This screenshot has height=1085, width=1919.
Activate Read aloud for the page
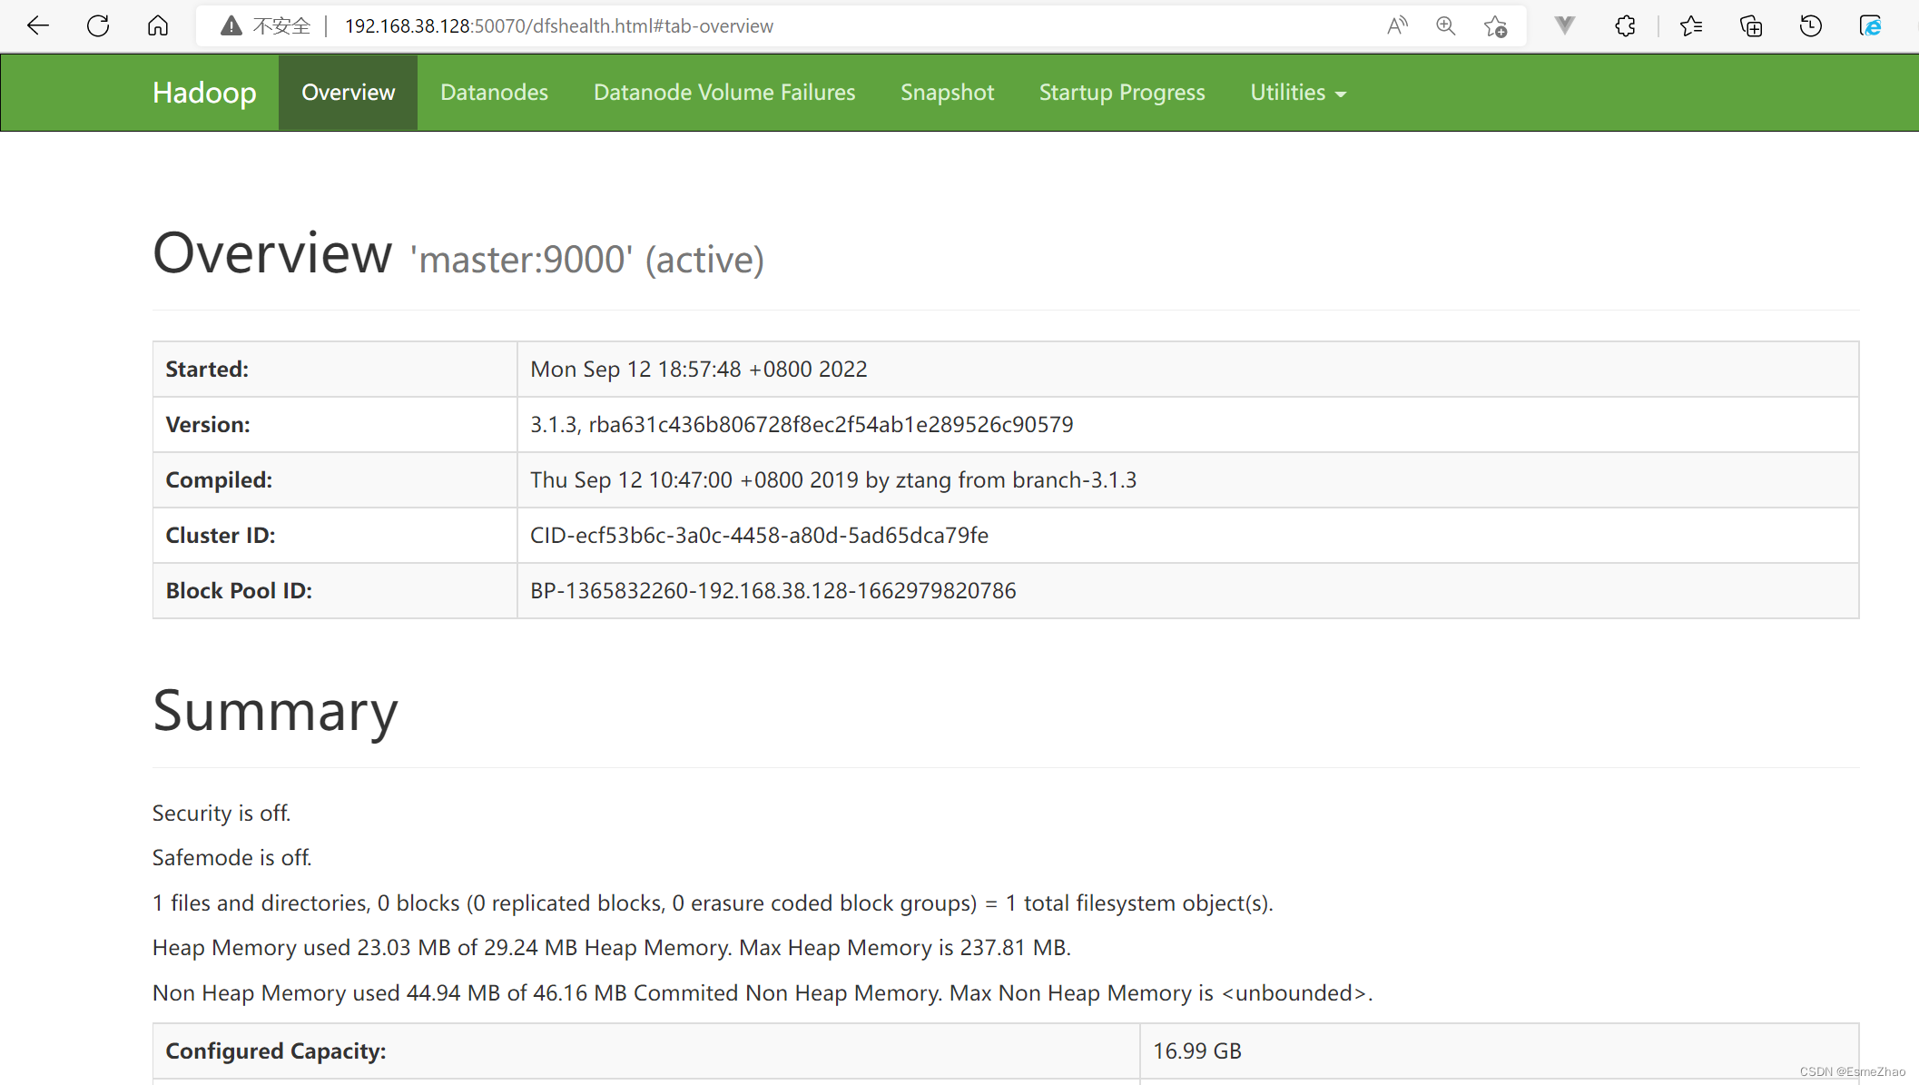[1397, 25]
